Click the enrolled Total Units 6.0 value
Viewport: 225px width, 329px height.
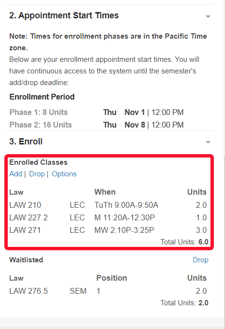[x=203, y=242]
